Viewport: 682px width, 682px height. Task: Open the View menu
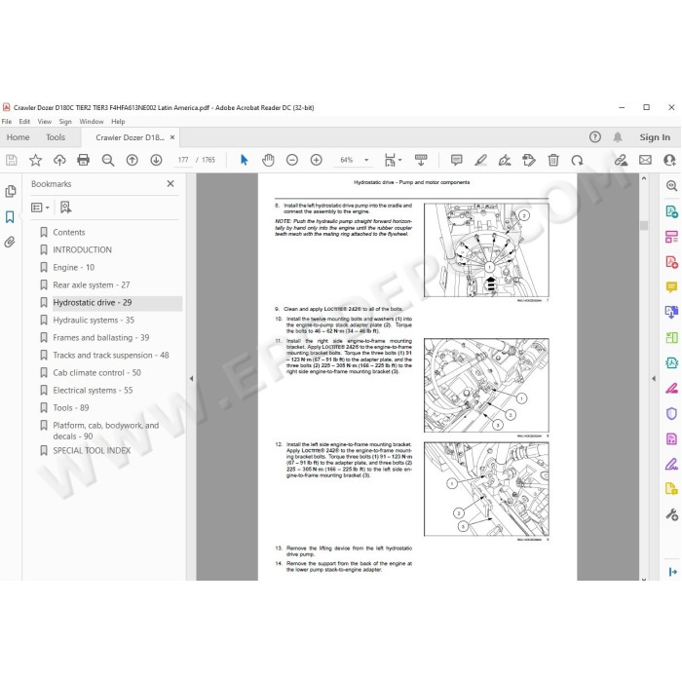pyautogui.click(x=45, y=122)
